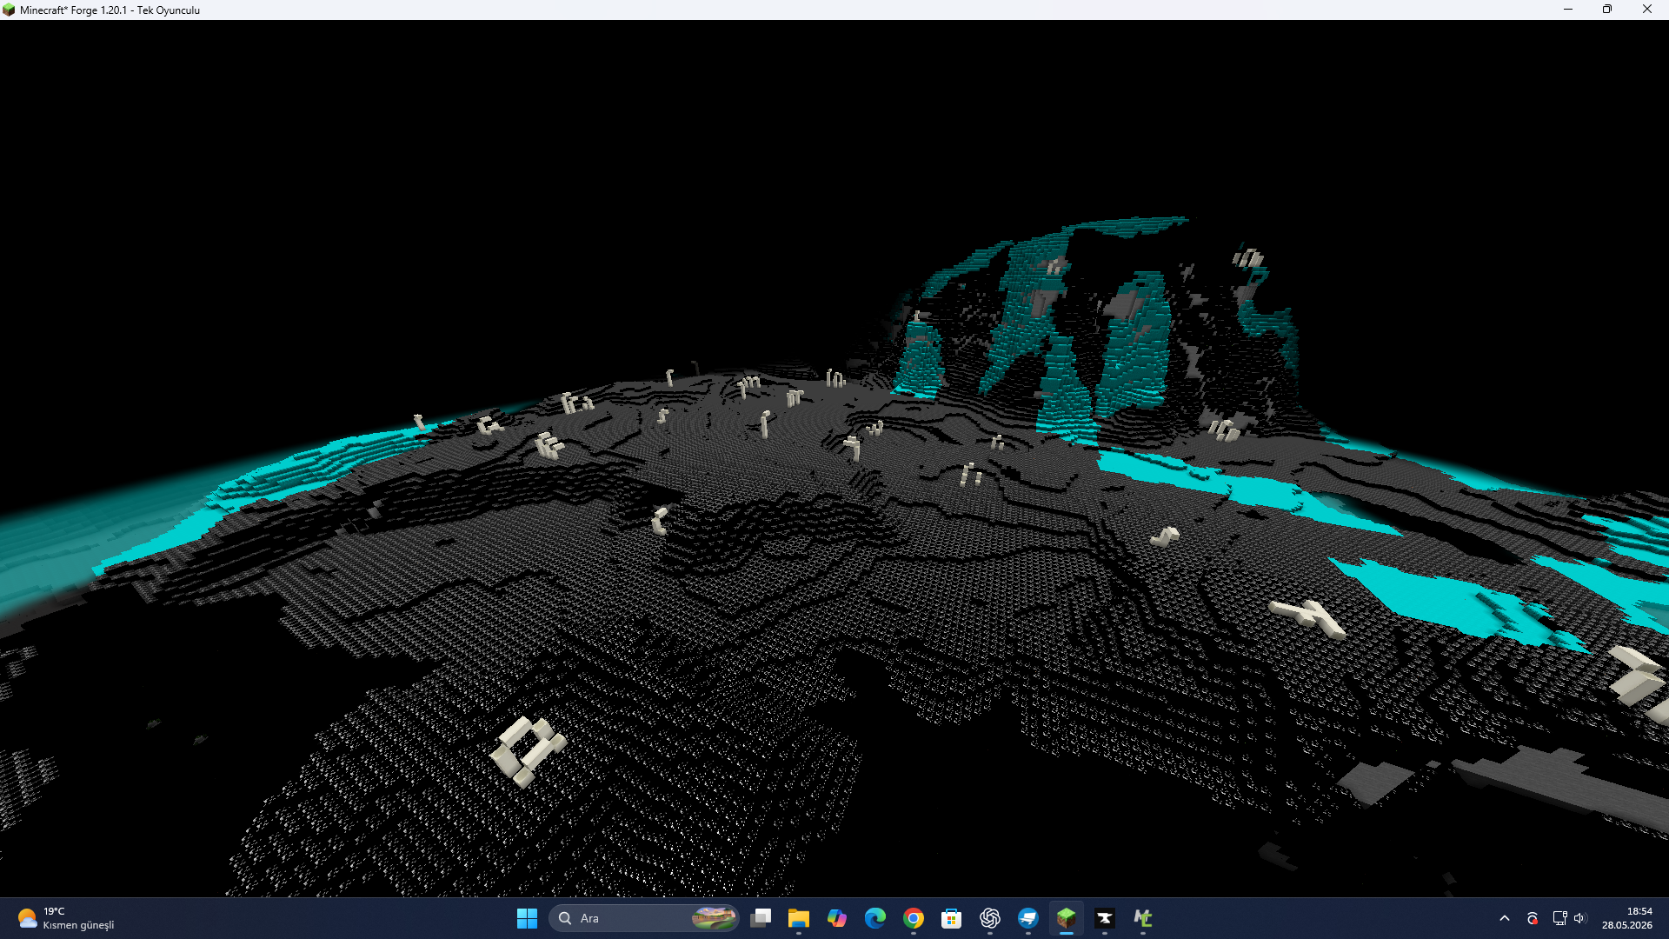Click the Ara search box on taskbar

(x=643, y=918)
